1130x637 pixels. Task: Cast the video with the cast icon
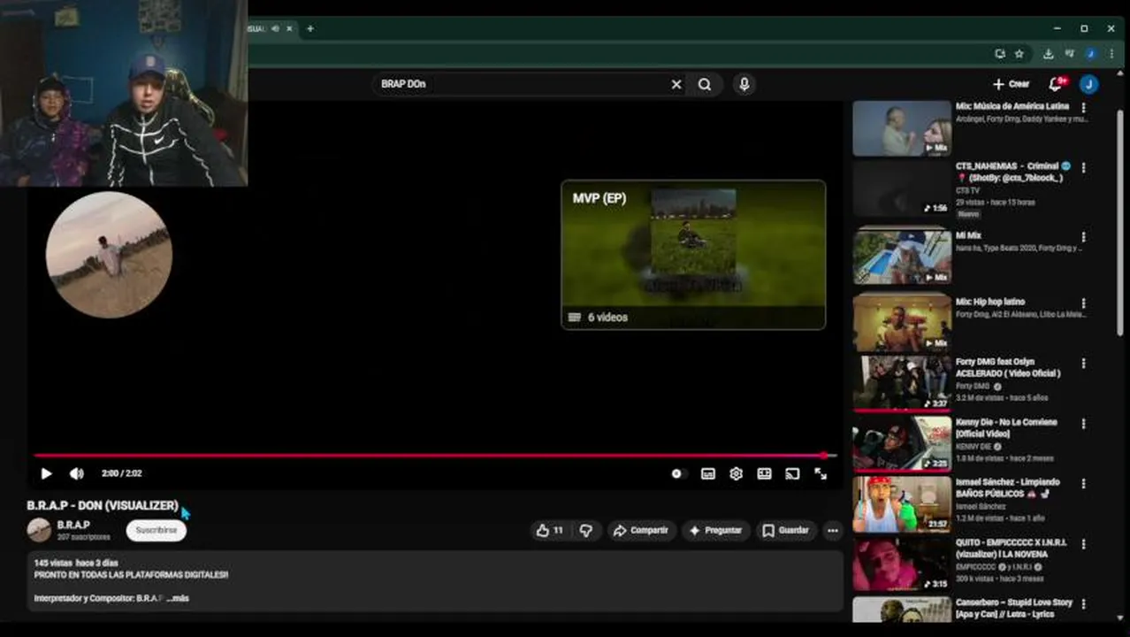(792, 473)
